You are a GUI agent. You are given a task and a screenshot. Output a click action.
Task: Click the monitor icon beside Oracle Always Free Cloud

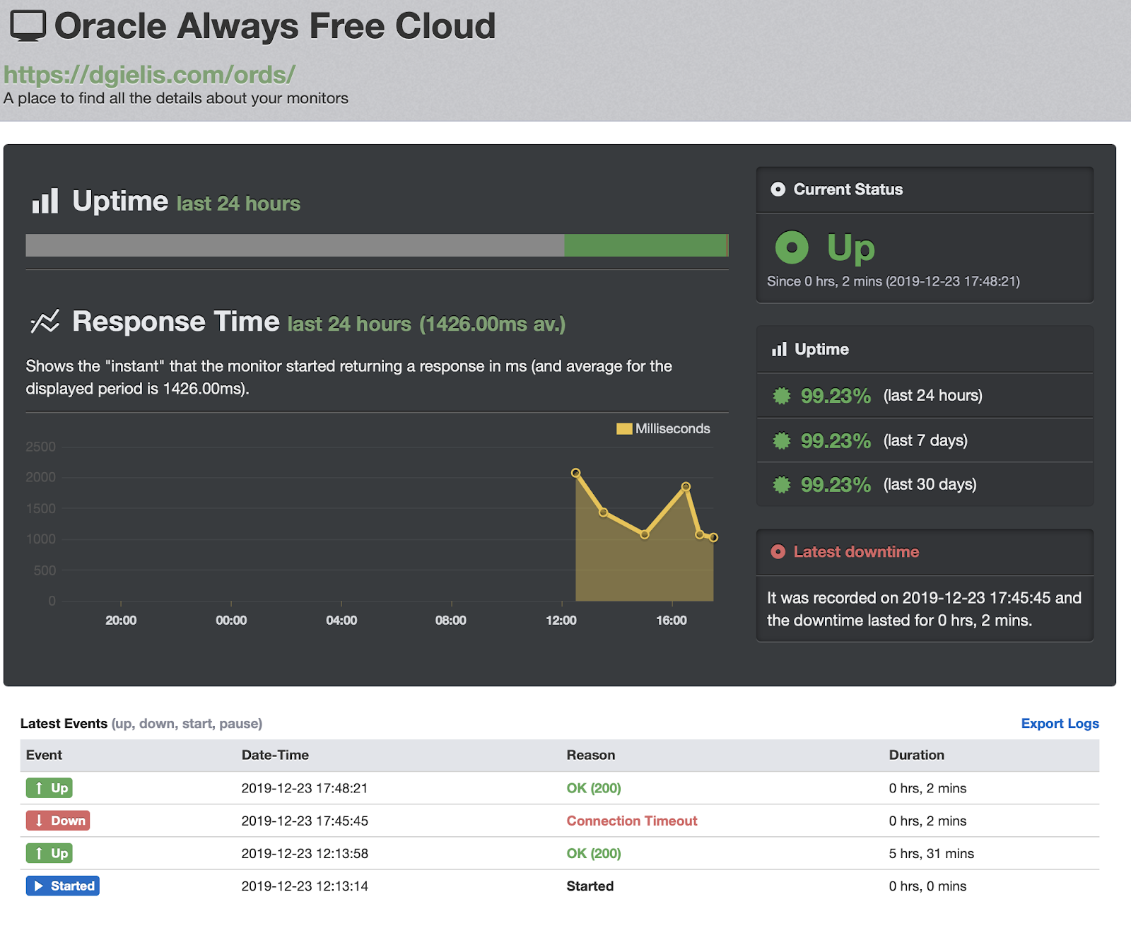click(28, 26)
